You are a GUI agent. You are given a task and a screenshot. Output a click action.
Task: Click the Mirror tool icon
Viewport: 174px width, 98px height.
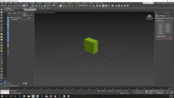pyautogui.click(x=91, y=6)
